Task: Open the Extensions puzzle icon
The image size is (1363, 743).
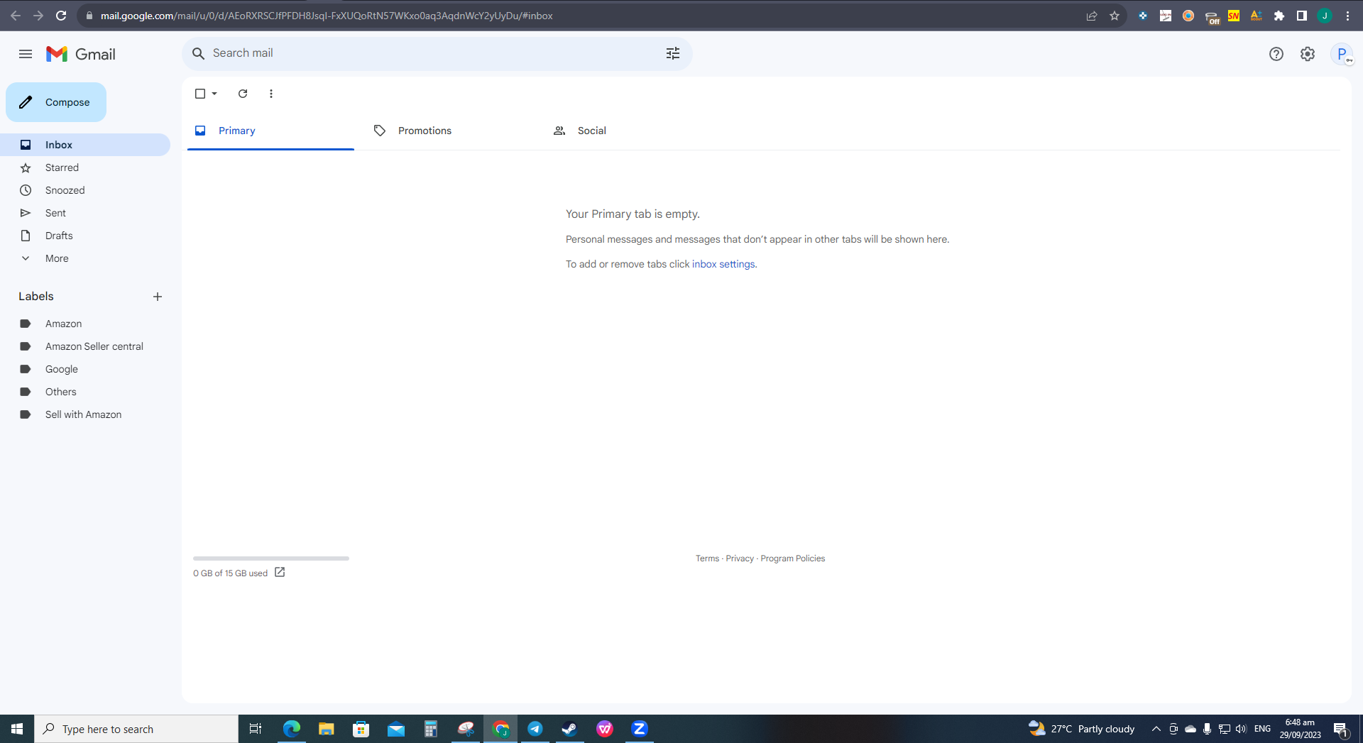Action: pyautogui.click(x=1279, y=16)
